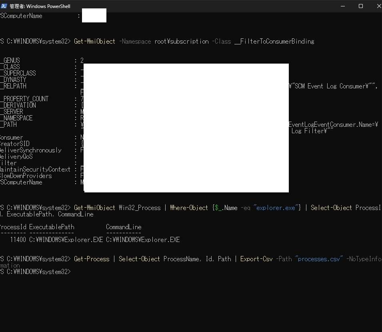Image resolution: width=382 pixels, height=332 pixels.
Task: Maximize the PowerShell window
Action: pos(361,6)
